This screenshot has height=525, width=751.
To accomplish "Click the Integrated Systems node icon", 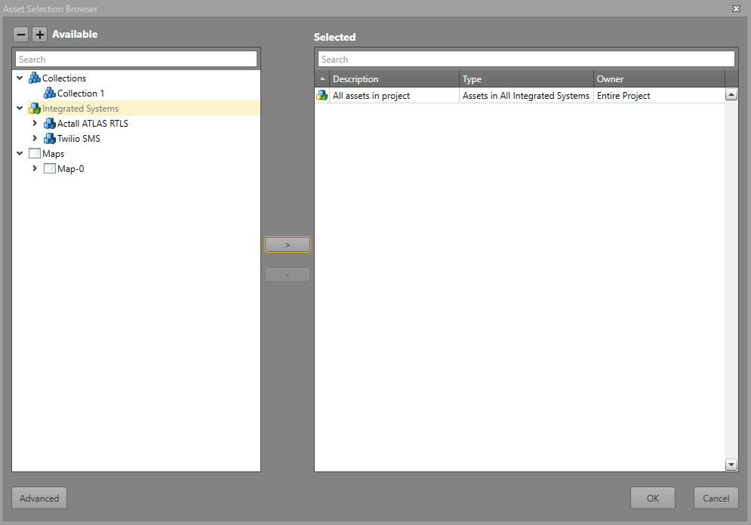I will pyautogui.click(x=34, y=109).
